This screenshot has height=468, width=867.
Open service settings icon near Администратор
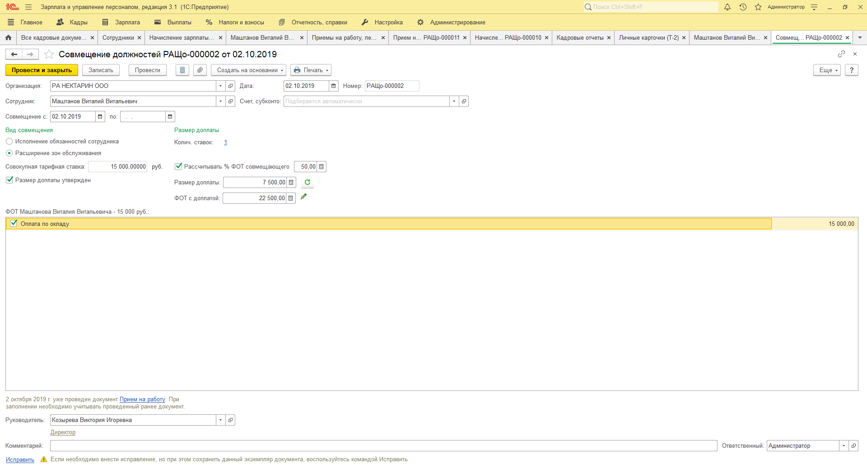(814, 7)
